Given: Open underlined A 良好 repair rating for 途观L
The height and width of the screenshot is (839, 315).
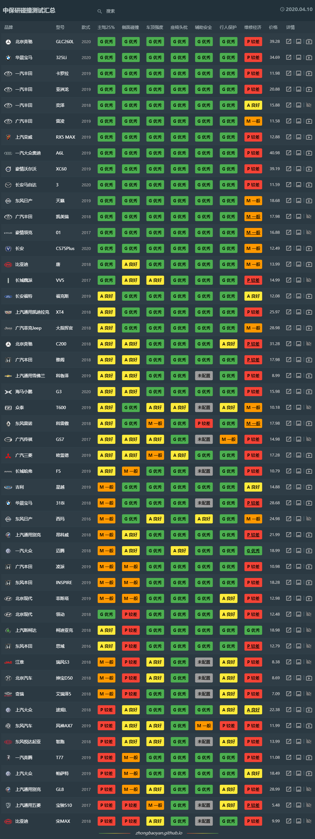Looking at the screenshot, I should coord(253,710).
